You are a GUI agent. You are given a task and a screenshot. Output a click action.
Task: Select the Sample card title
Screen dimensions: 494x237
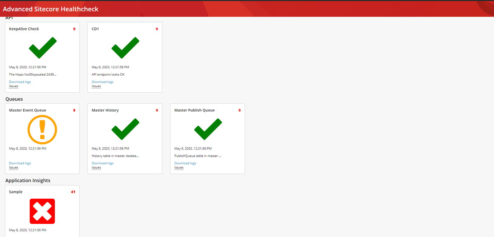(16, 192)
